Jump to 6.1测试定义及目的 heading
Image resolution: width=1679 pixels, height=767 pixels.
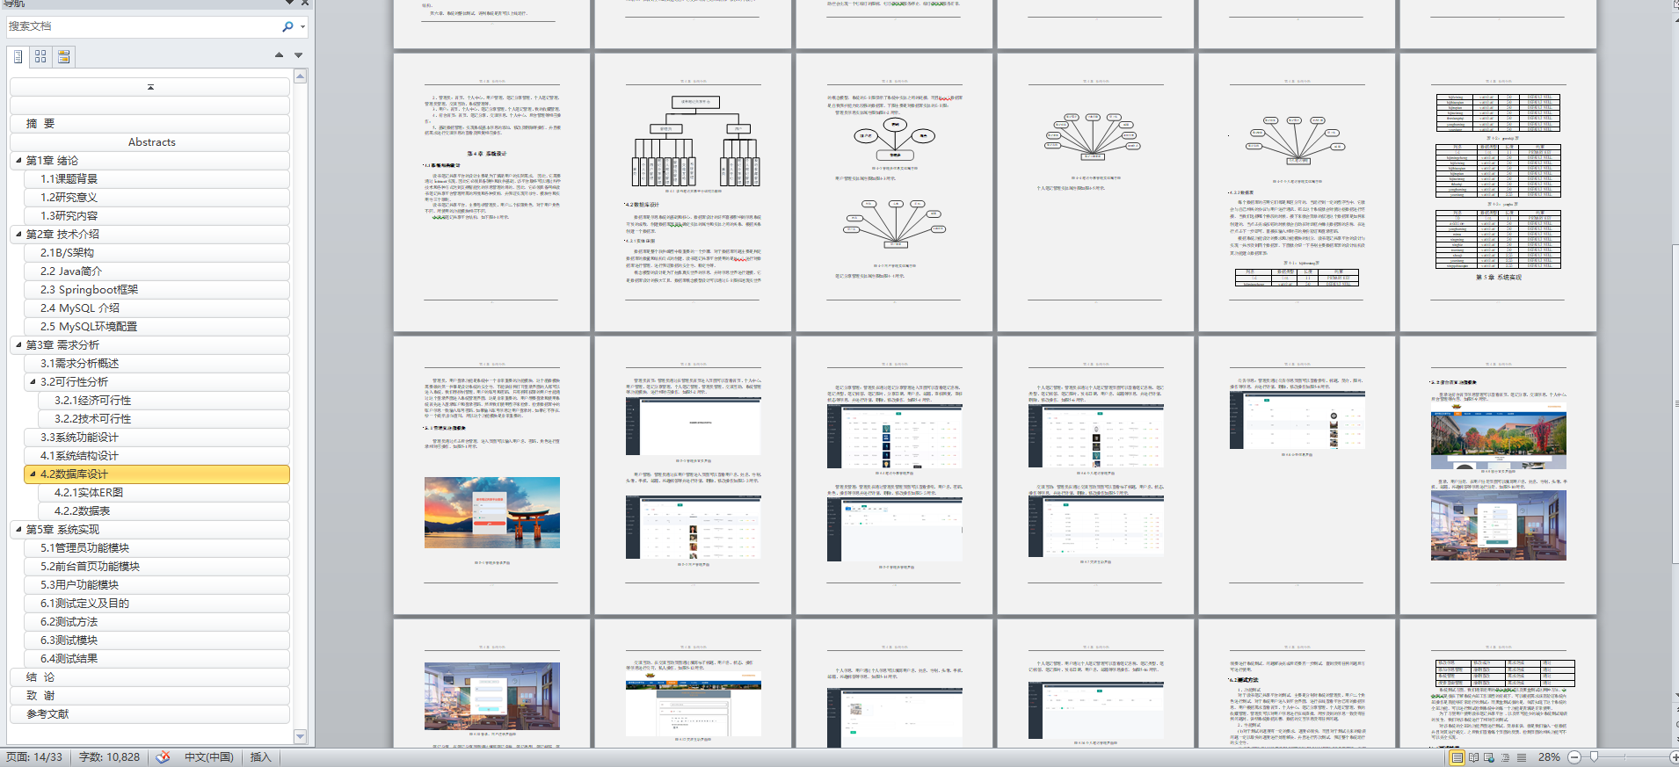point(156,604)
